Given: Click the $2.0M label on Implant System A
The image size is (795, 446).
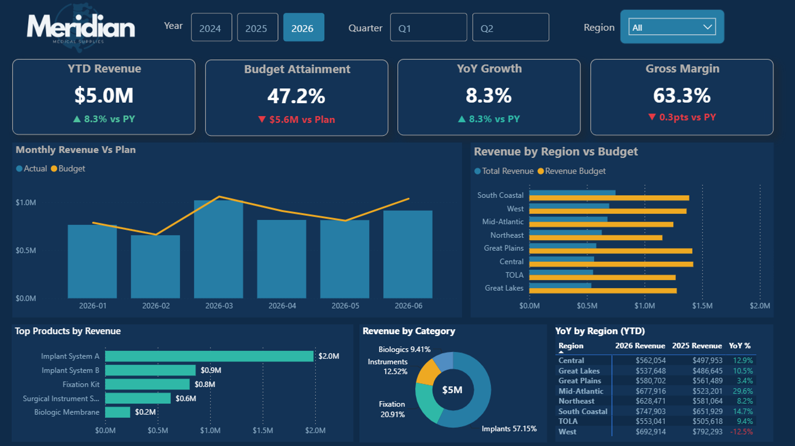Looking at the screenshot, I should [x=329, y=356].
